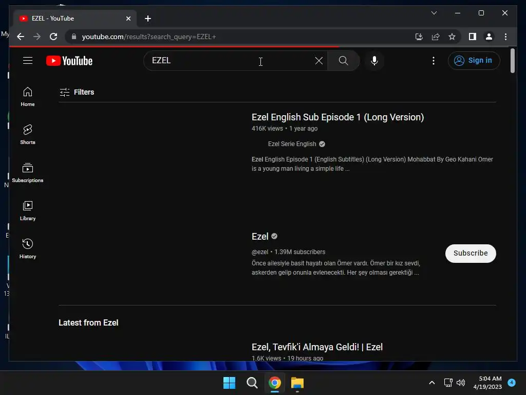Viewport: 526px width, 395px height.
Task: Open the notification count badge
Action: click(x=511, y=382)
